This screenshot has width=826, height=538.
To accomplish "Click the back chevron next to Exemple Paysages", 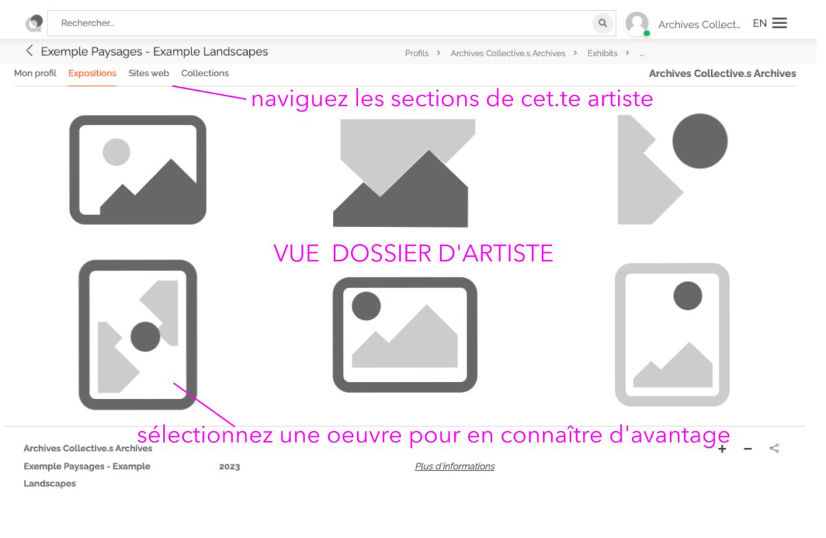I will [x=30, y=51].
